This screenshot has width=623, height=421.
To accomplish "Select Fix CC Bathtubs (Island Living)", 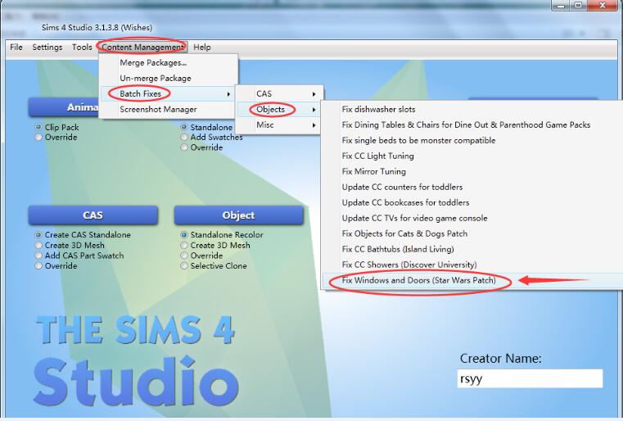I will [472, 249].
